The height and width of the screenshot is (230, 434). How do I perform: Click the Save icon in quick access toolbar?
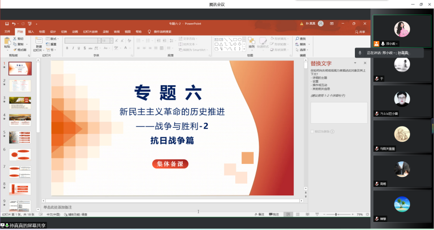(7, 24)
